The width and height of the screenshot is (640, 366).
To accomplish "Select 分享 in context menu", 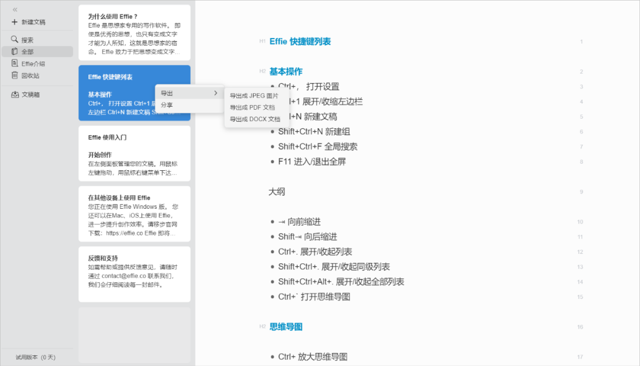I will tap(167, 105).
